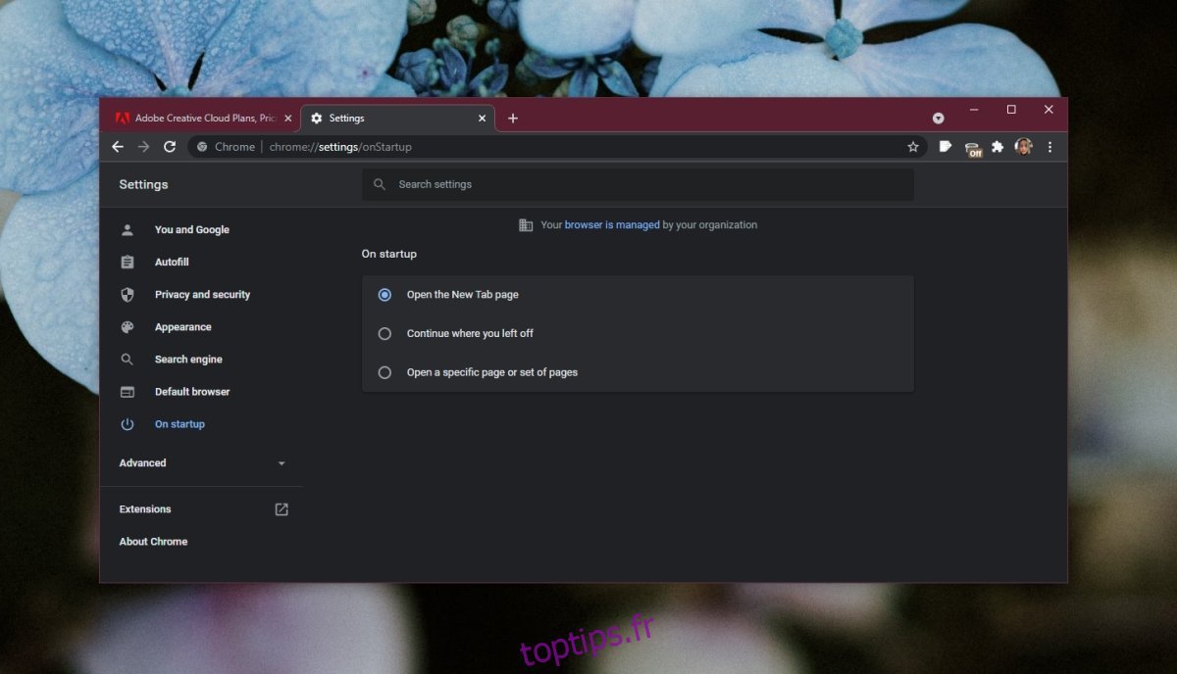Open the Chrome three-dot menu

1049,147
